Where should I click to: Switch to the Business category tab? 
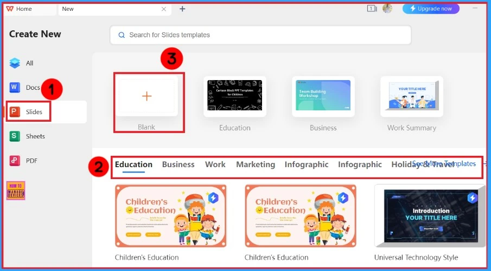point(178,164)
